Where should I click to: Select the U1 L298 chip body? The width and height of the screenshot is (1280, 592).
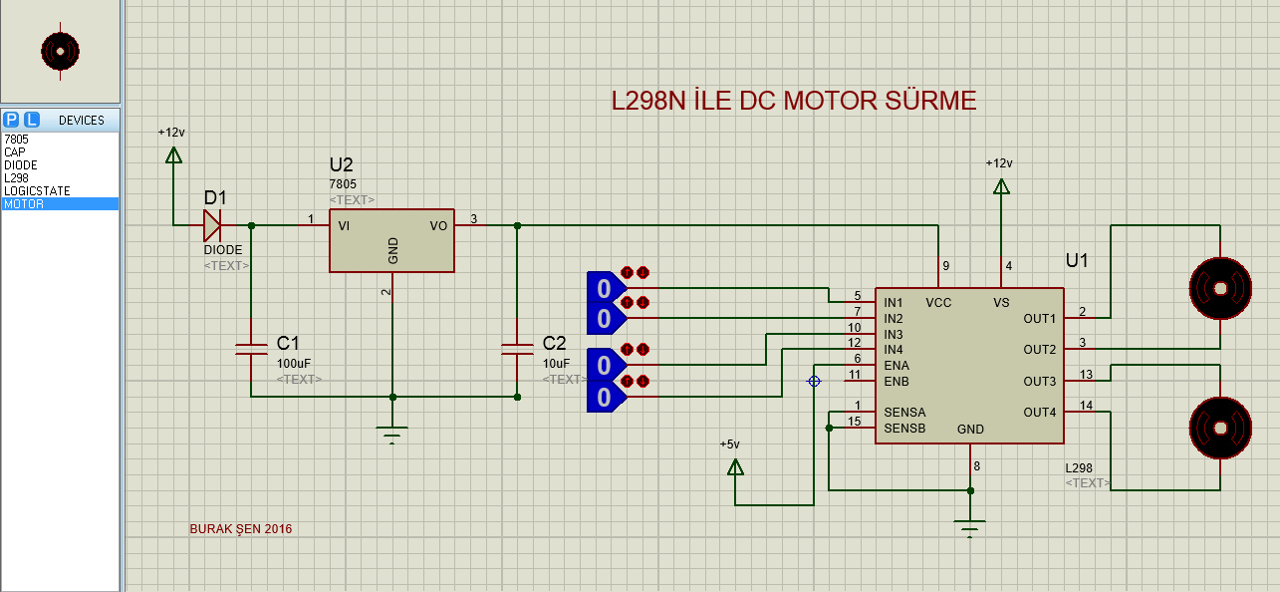[x=970, y=366]
